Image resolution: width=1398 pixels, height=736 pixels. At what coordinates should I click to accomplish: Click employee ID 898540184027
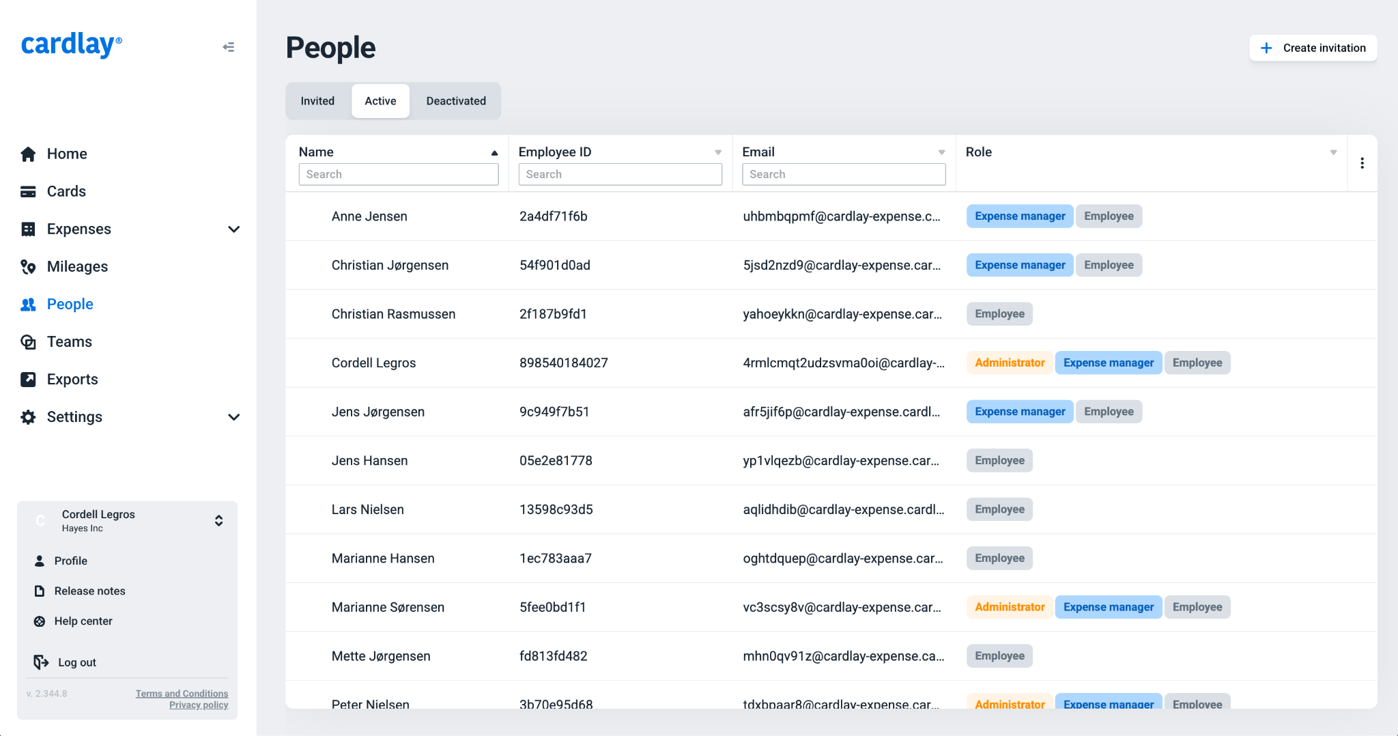click(x=563, y=363)
